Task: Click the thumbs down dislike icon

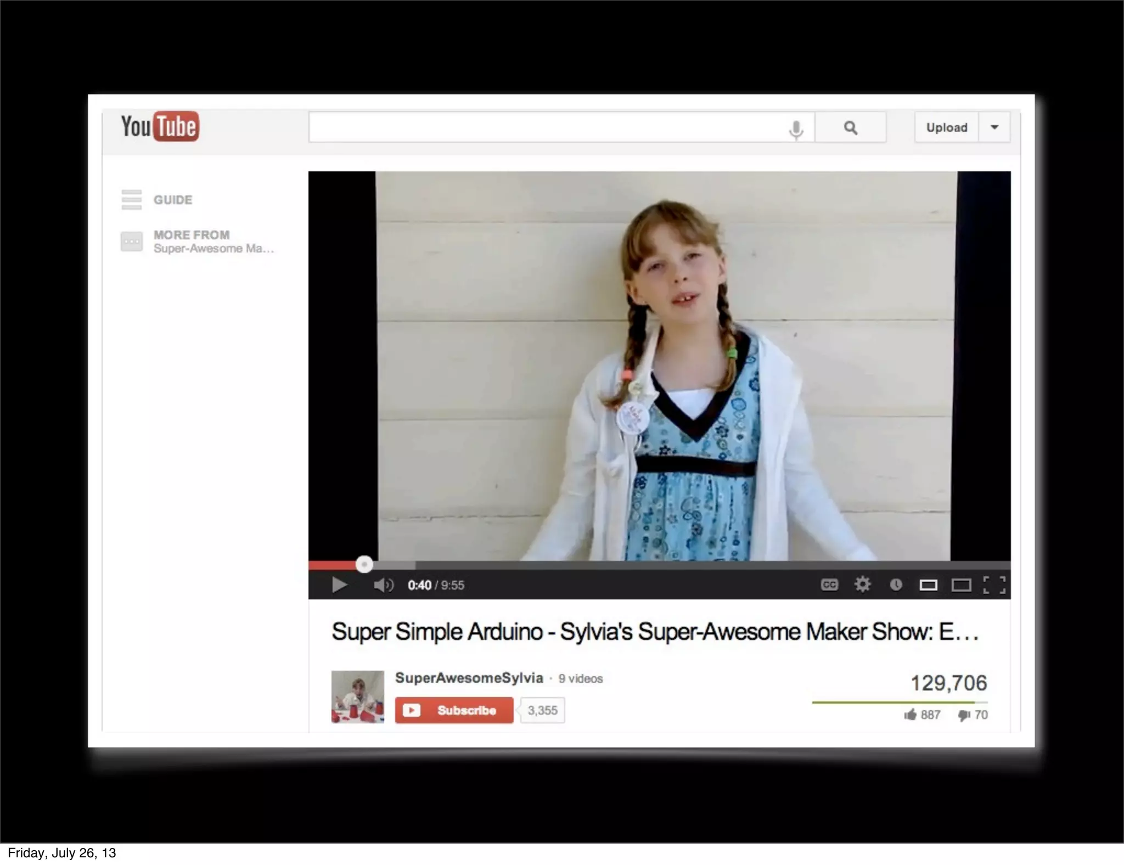Action: pos(964,715)
